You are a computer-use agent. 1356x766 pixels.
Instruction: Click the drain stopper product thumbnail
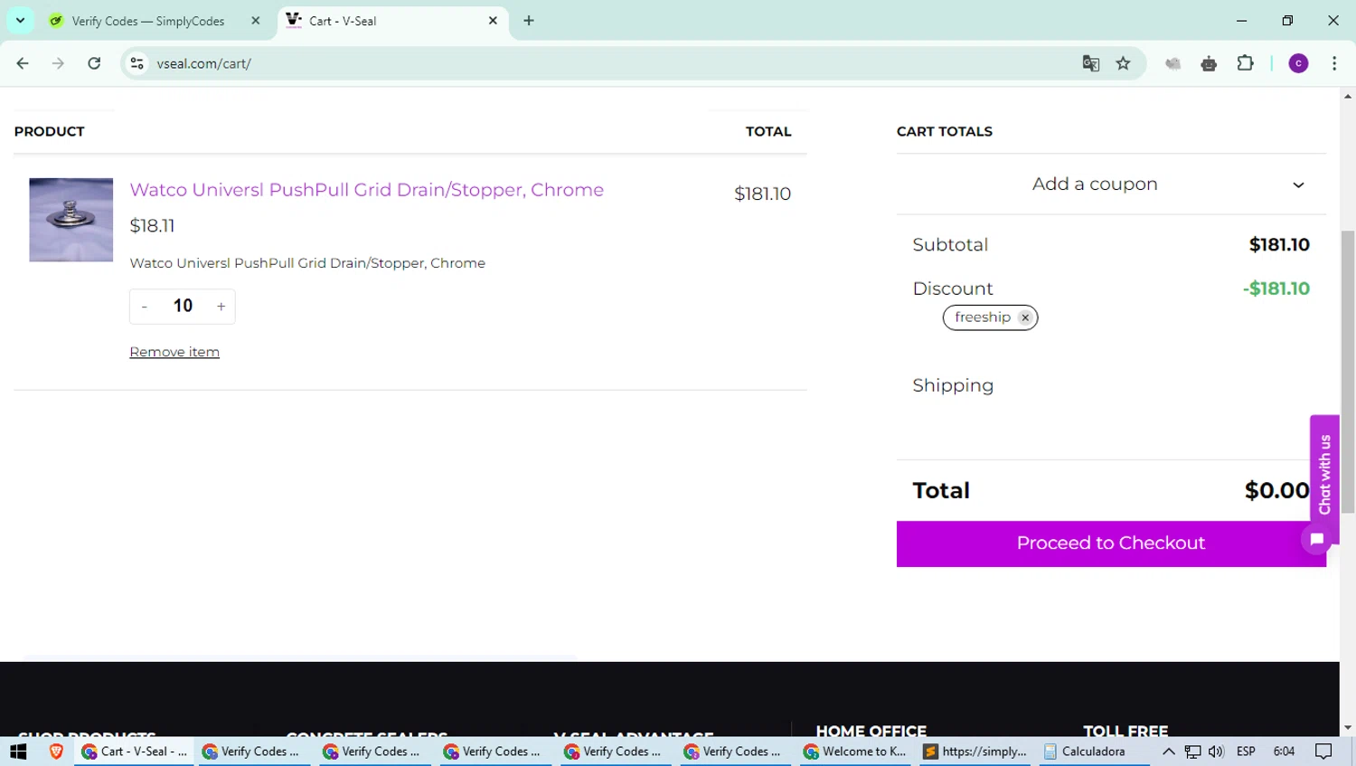click(71, 220)
